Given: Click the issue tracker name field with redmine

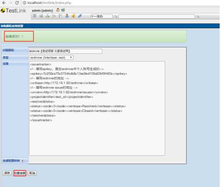Looking at the screenshot, I should 66,51.
